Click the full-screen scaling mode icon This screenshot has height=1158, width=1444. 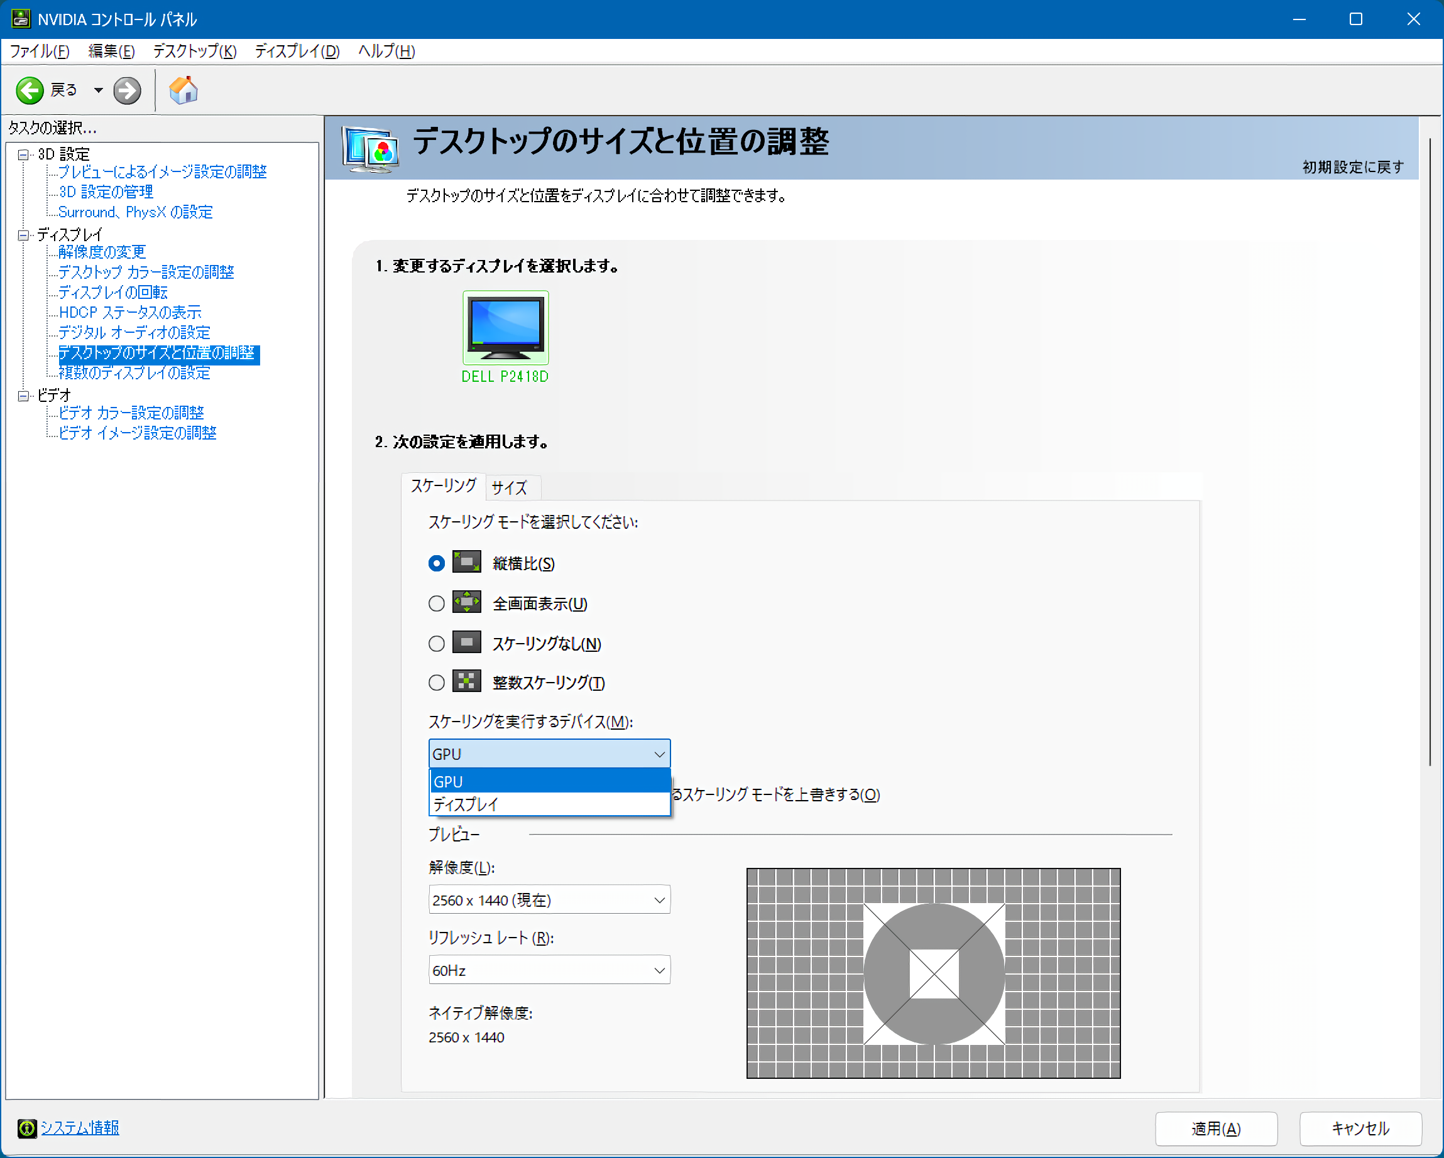tap(467, 602)
